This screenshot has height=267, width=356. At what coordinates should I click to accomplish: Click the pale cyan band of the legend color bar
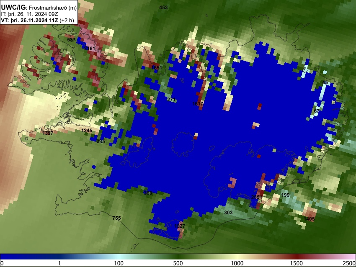(x=119, y=257)
